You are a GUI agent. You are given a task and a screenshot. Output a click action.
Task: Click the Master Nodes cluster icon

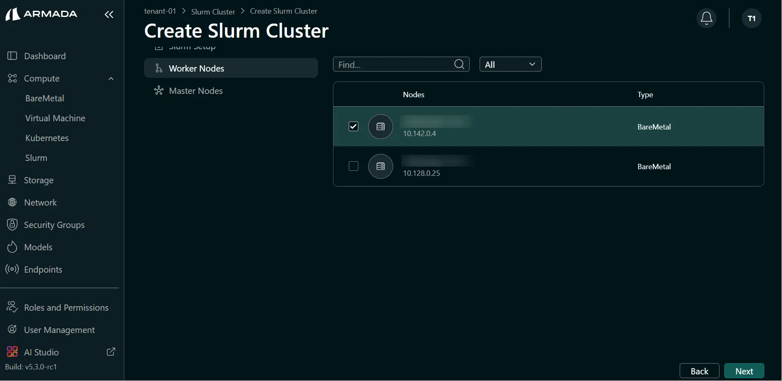click(158, 91)
